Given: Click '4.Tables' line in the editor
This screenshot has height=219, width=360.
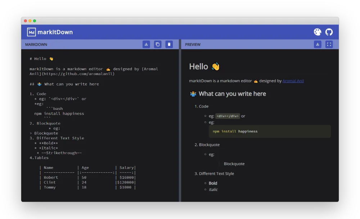Looking at the screenshot, I should (x=39, y=158).
